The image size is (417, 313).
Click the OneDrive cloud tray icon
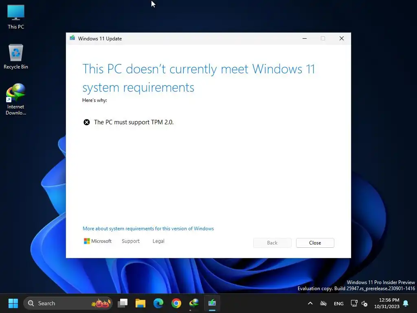click(x=323, y=303)
